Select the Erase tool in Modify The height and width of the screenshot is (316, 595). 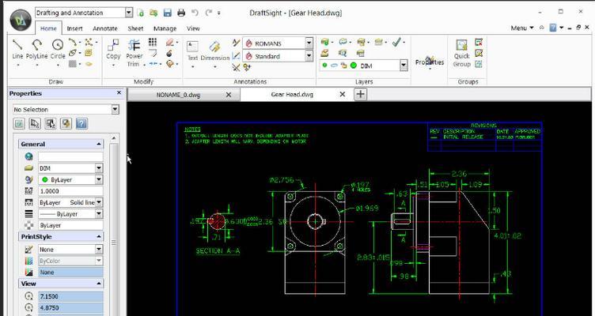[x=169, y=42]
